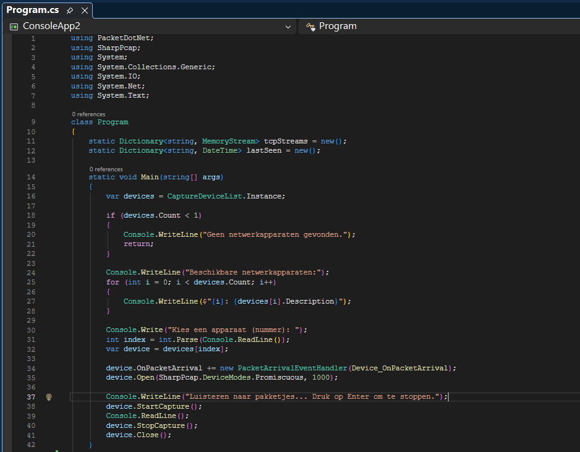Pin the Program.cs tab
Image resolution: width=580 pixels, height=452 pixels.
pyautogui.click(x=70, y=11)
